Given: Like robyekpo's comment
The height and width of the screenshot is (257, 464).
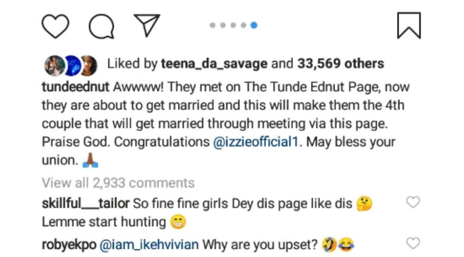Looking at the screenshot, I should pos(413,244).
